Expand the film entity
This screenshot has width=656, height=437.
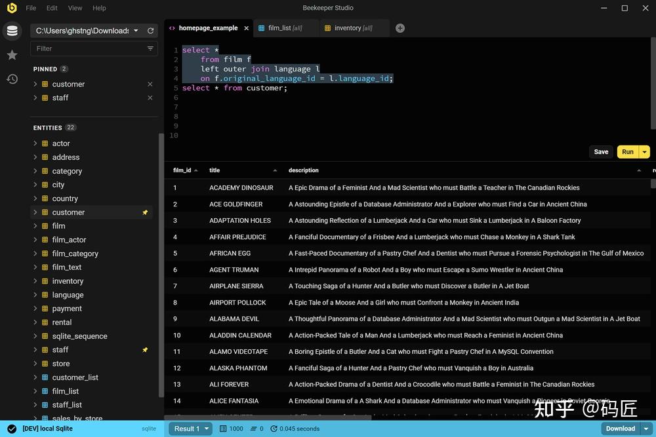point(36,225)
